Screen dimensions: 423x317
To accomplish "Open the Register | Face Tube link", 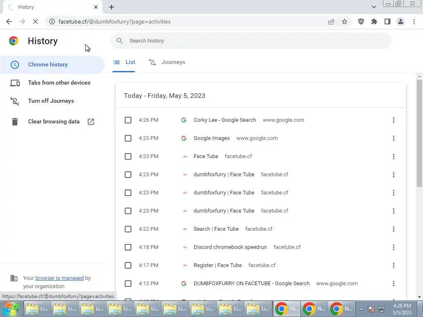I will [218, 265].
